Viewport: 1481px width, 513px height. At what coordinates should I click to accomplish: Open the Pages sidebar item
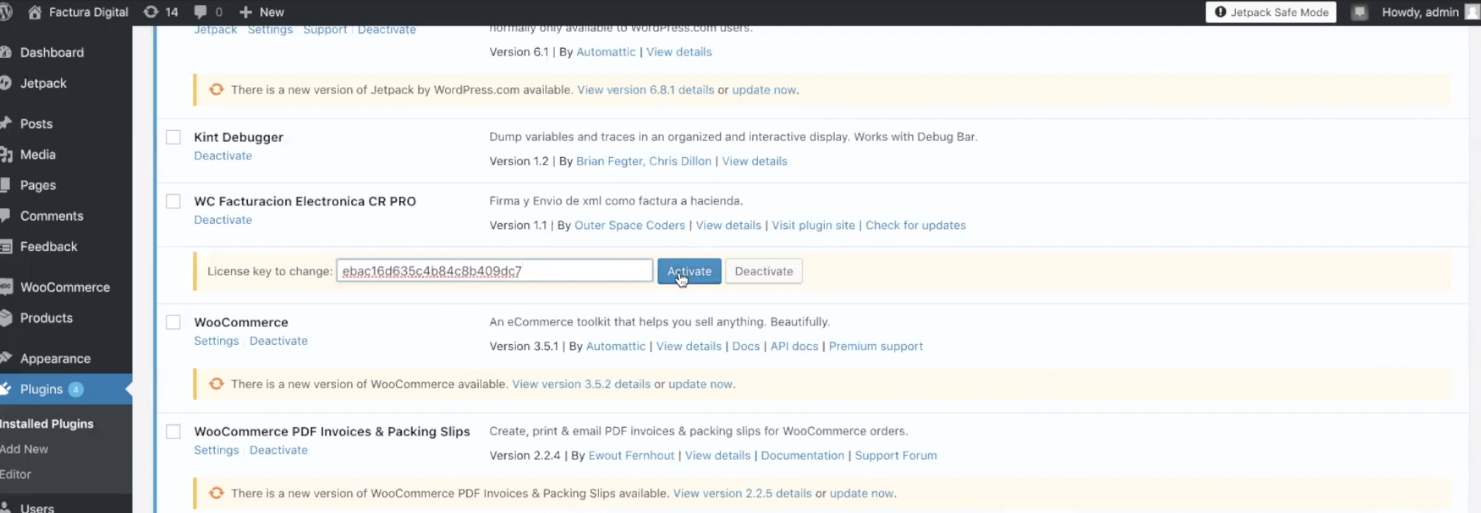(38, 185)
